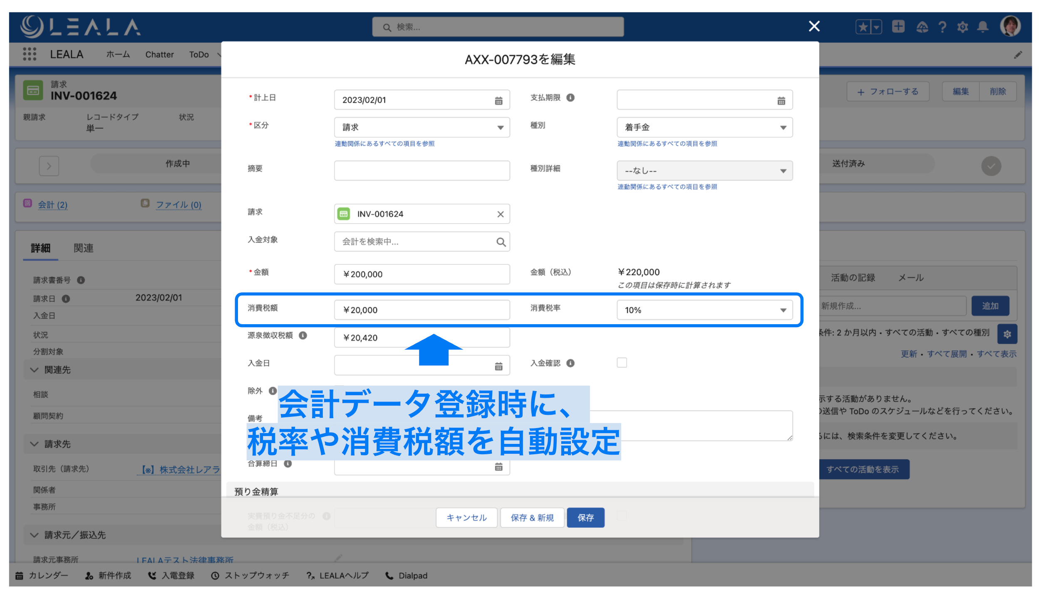Show info tooltip for 源泉徴収税額

pyautogui.click(x=303, y=335)
